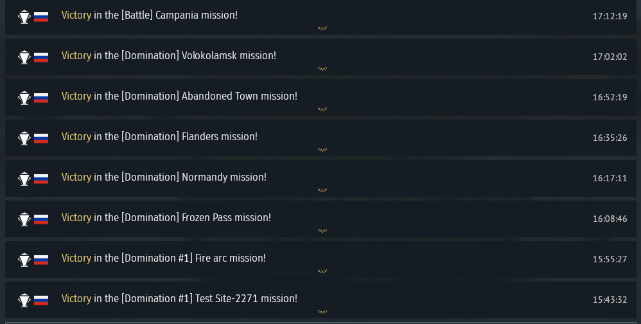641x324 pixels.
Task: Click the 17:12:19 timestamp
Action: point(610,16)
